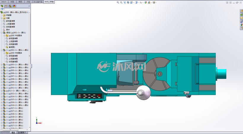
Task: Open the File Explorer folder side tab
Action: (242, 18)
